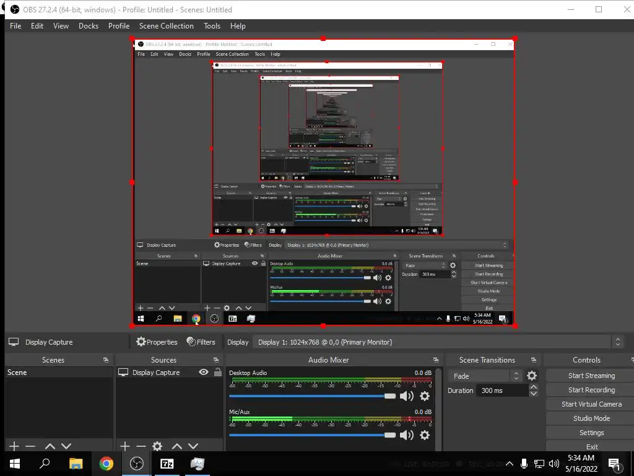Screen dimensions: 634x476
Task: Open the Filters dialog for Display Capture
Action: coord(201,342)
